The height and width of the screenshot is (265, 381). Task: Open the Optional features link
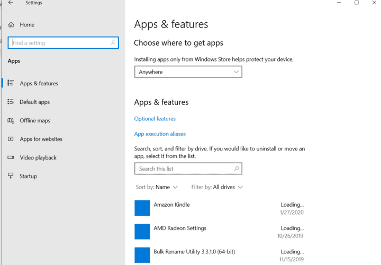pos(155,119)
